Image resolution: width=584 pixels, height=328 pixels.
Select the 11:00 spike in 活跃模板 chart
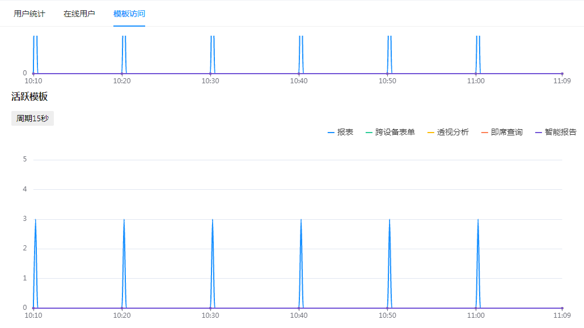478,220
